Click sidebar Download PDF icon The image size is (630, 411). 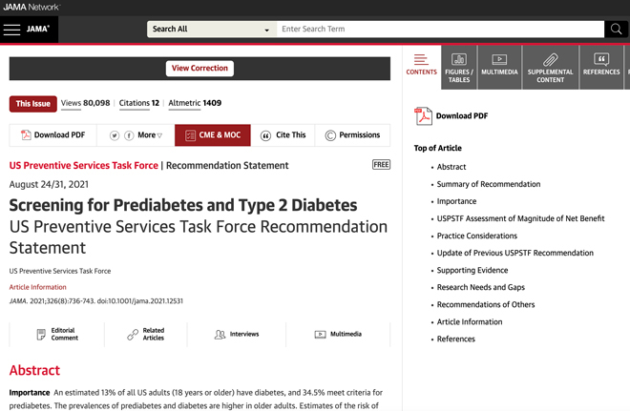pyautogui.click(x=423, y=116)
